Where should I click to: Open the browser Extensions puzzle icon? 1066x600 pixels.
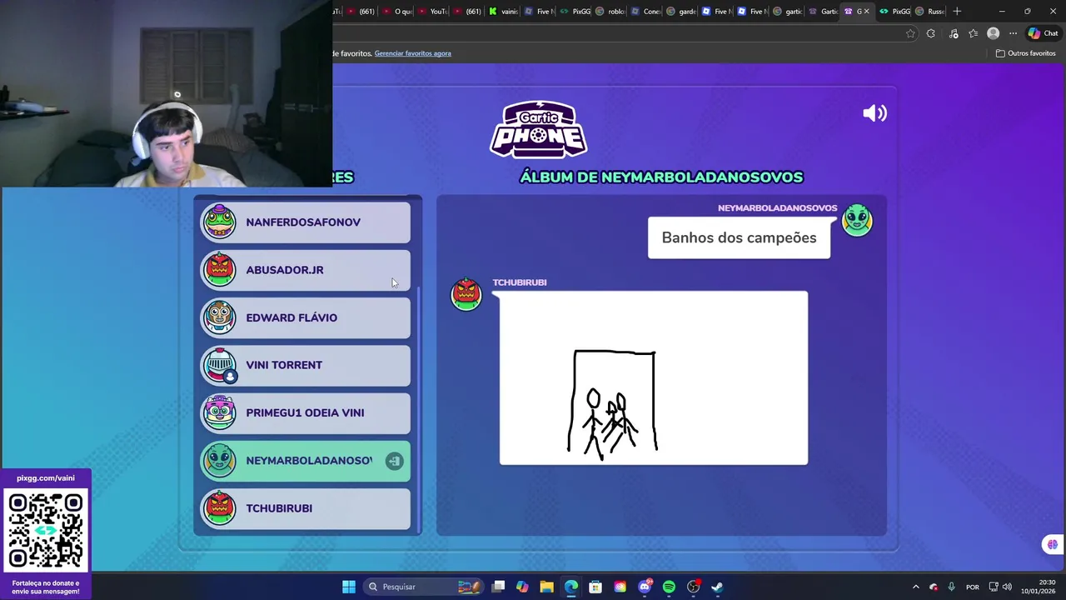point(931,33)
